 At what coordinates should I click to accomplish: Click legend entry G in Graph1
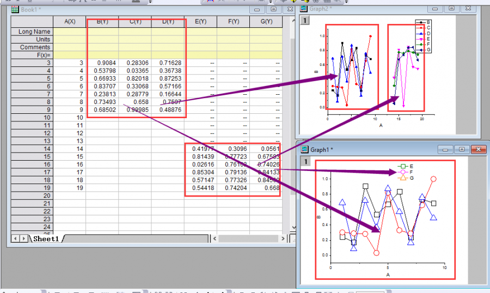tap(405, 178)
